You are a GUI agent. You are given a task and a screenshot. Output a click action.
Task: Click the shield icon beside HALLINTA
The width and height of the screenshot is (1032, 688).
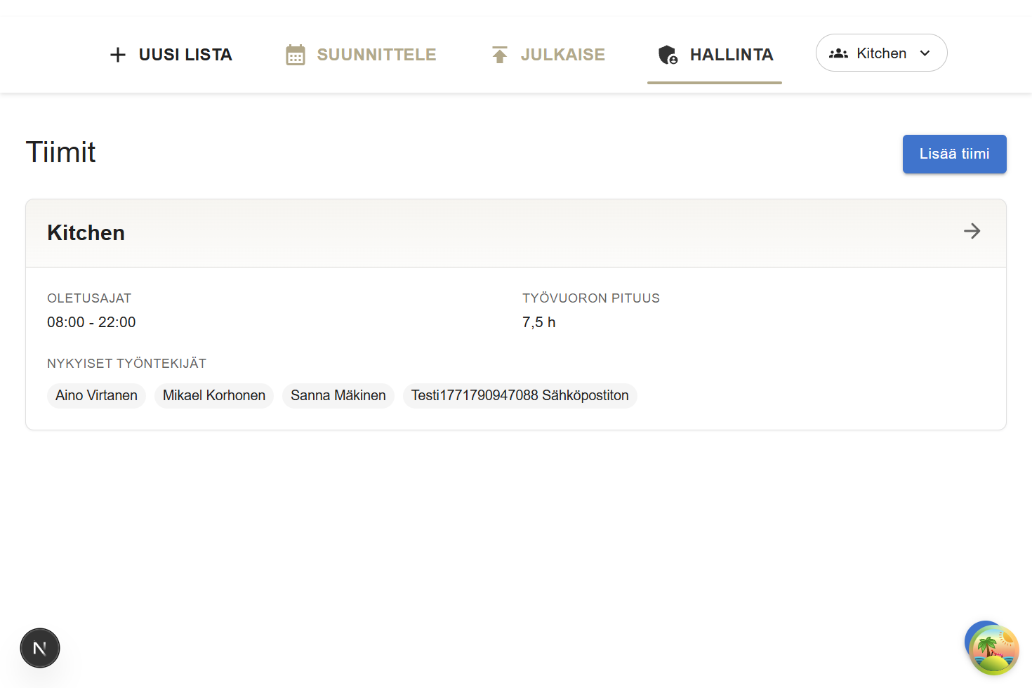(x=668, y=55)
